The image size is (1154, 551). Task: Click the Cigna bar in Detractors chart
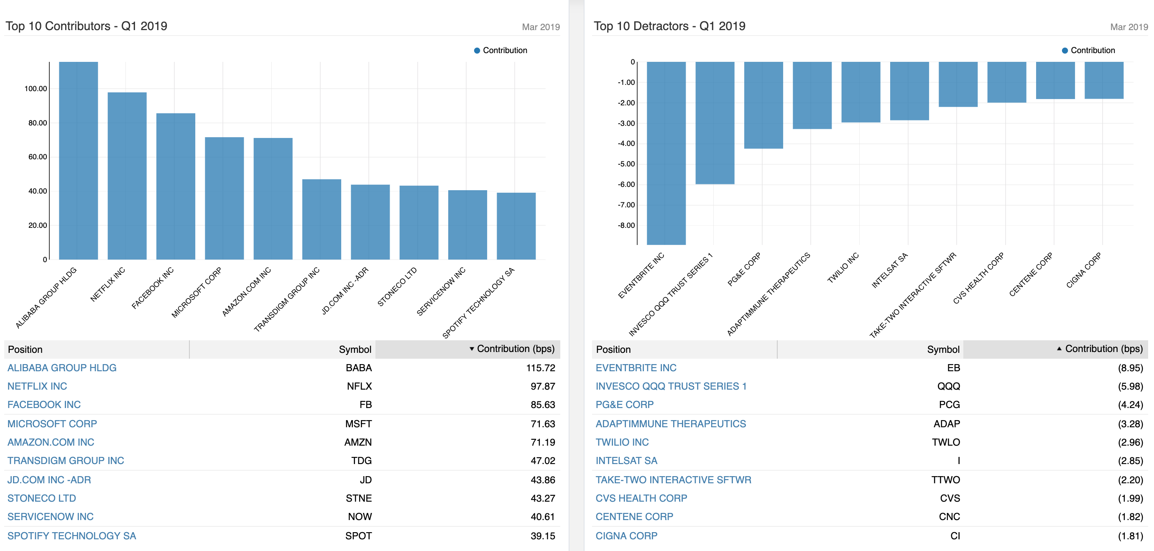click(1104, 80)
